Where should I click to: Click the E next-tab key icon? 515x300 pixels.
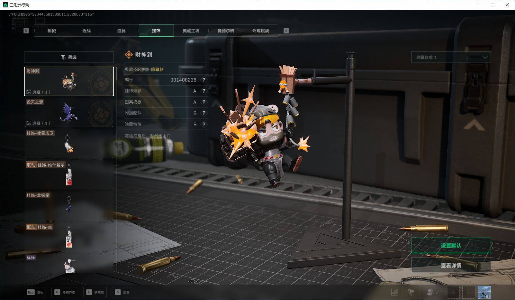[x=286, y=31]
